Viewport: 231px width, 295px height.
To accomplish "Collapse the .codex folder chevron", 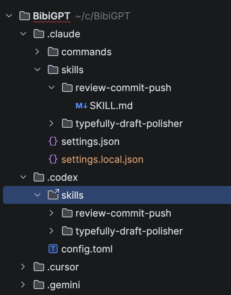I will click(23, 177).
